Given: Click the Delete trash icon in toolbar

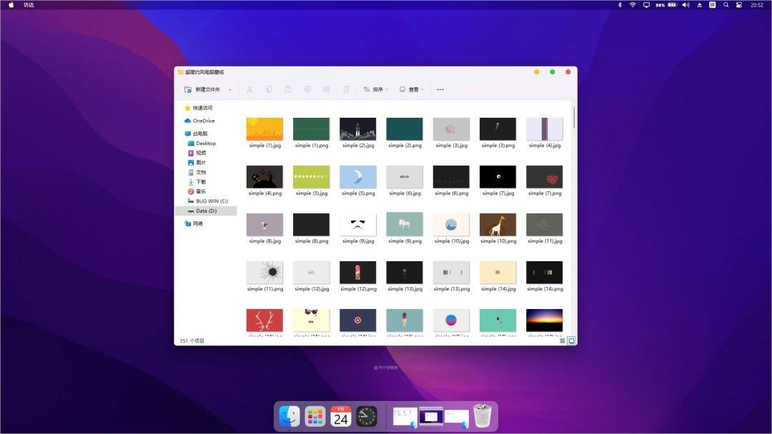Looking at the screenshot, I should point(346,89).
